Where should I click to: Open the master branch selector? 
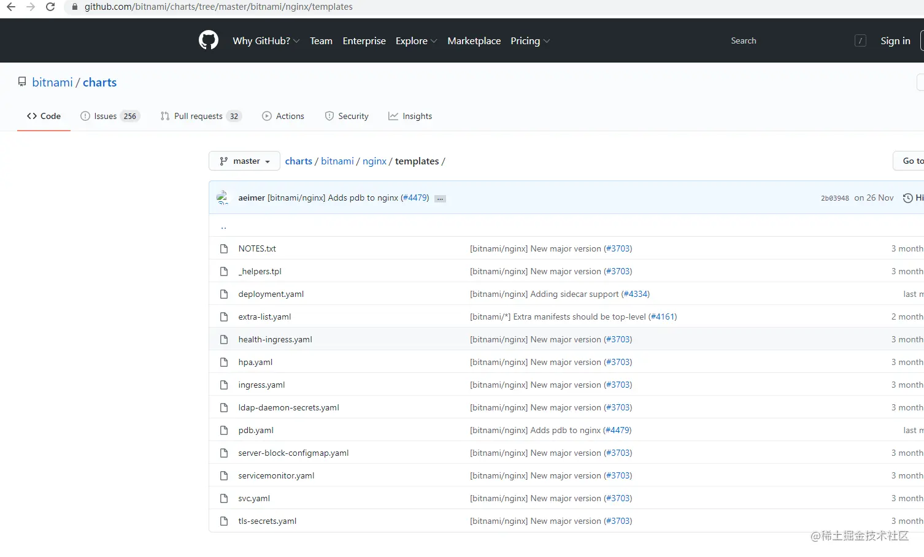click(x=244, y=161)
